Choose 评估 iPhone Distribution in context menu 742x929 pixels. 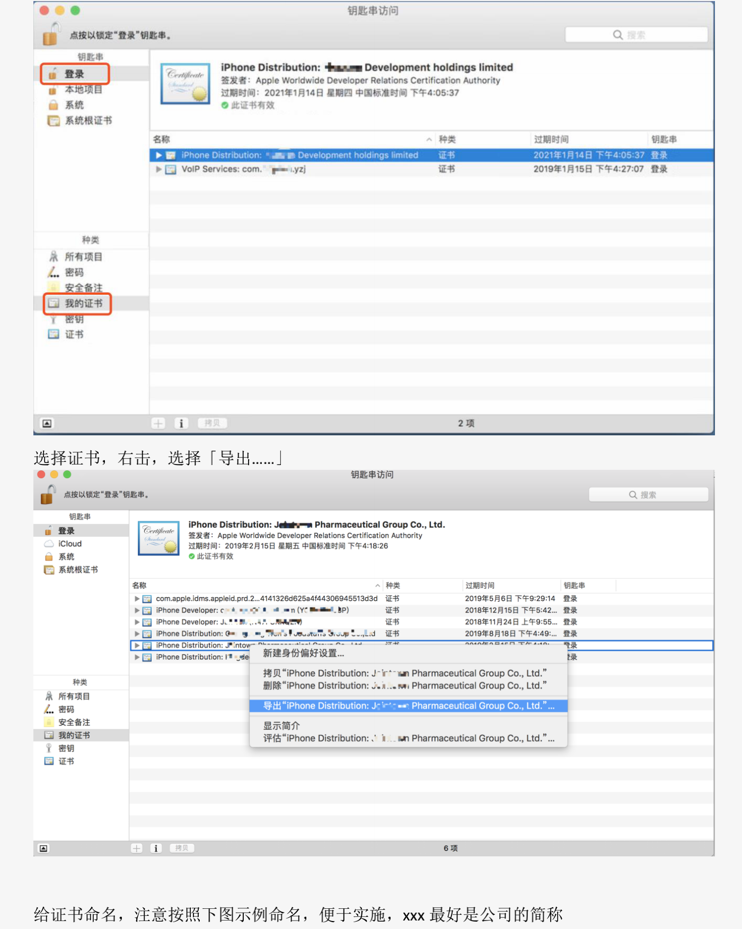pos(408,738)
